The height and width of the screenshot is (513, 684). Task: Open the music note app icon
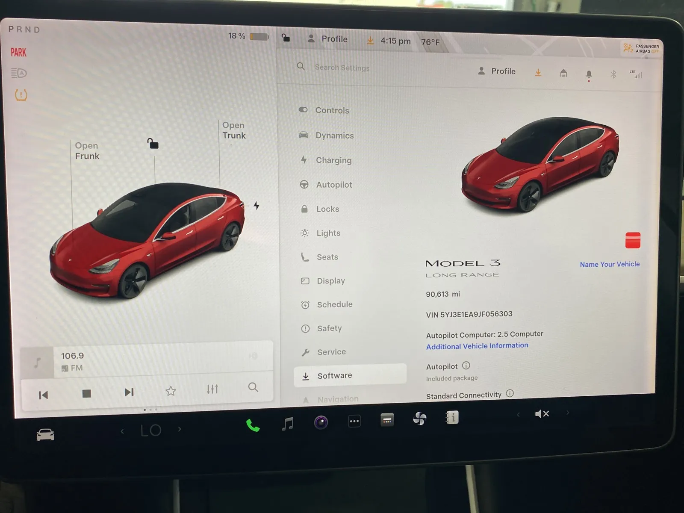click(288, 424)
